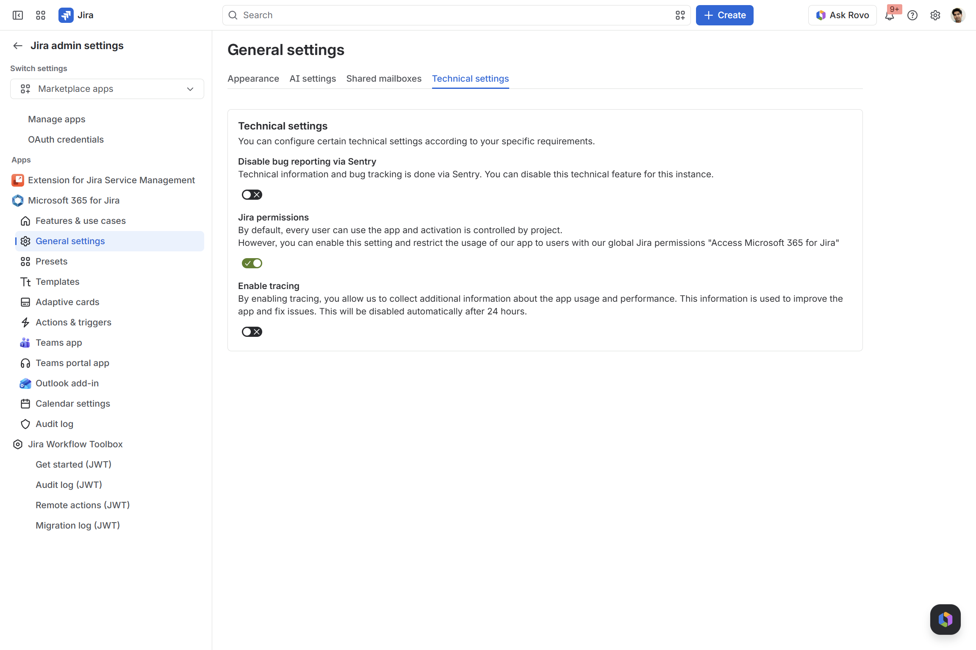
Task: Click into the Search input field
Action: tap(456, 15)
